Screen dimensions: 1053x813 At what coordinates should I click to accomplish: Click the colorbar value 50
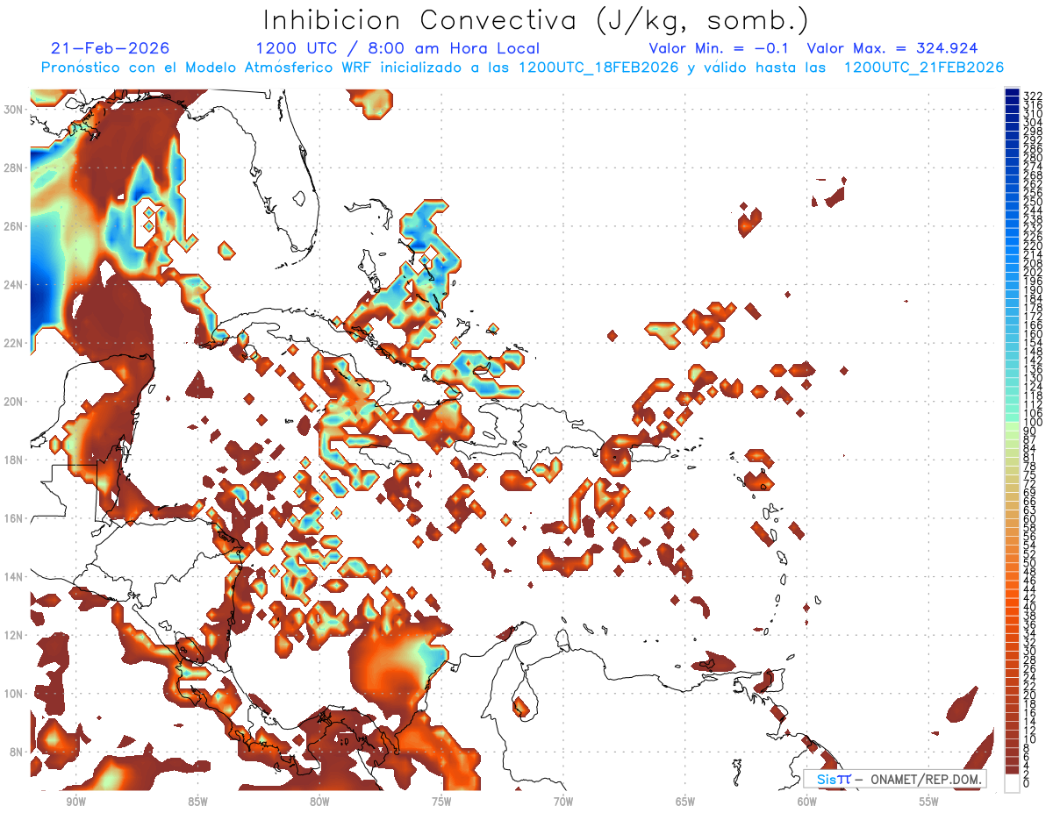click(1030, 563)
